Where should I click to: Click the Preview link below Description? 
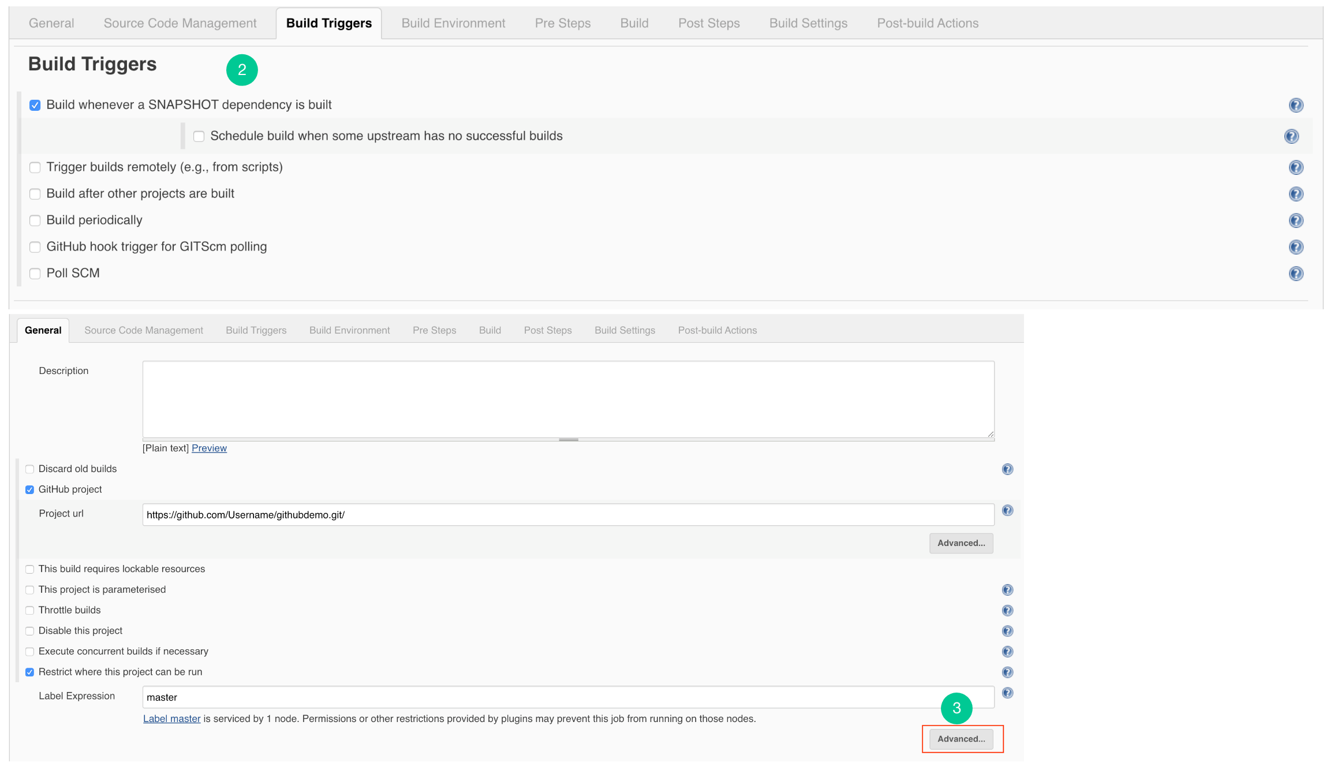(209, 448)
